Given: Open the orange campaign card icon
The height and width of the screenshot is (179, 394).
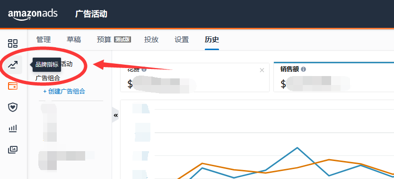Looking at the screenshot, I should pyautogui.click(x=13, y=86).
